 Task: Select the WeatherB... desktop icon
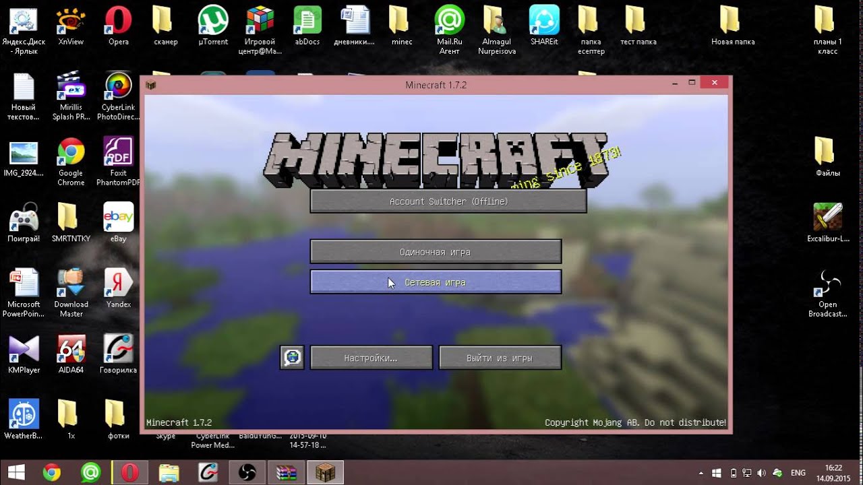tap(24, 420)
